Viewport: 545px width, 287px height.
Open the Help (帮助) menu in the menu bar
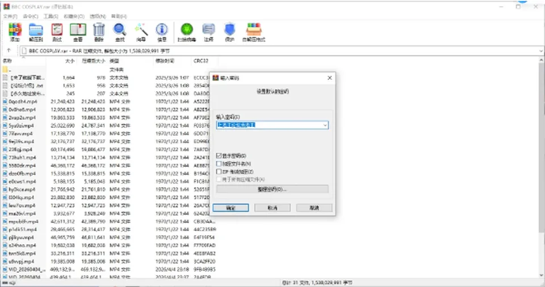click(x=119, y=16)
